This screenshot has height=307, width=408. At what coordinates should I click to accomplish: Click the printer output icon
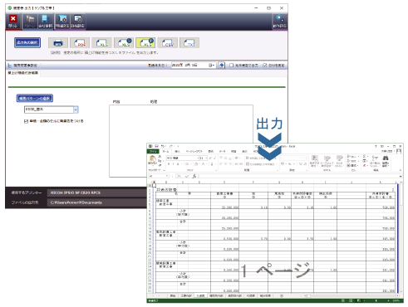point(58,43)
